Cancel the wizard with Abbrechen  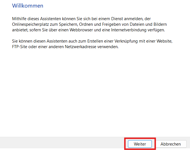[x=171, y=144]
